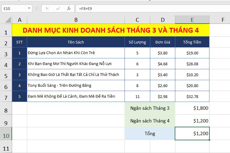Image resolution: width=230 pixels, height=153 pixels.
Task: Click the total cell $20.80
Action: 192,85
